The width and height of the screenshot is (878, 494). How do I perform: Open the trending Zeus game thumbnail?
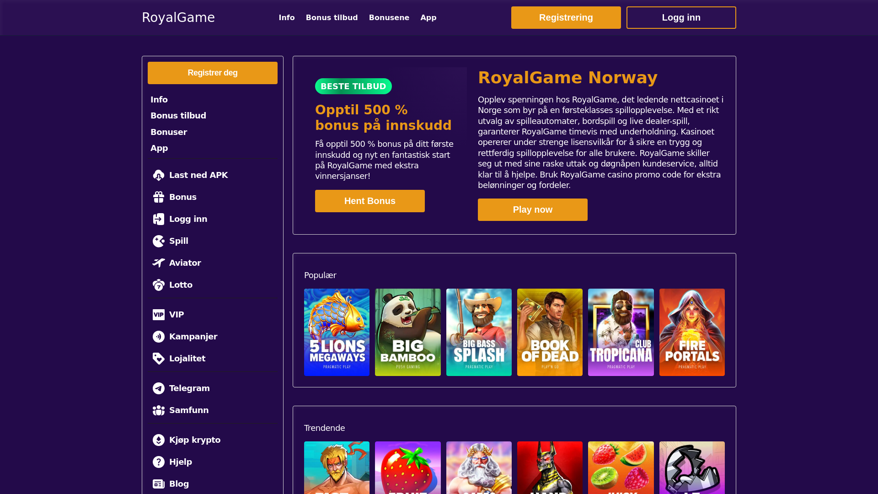[x=479, y=467]
